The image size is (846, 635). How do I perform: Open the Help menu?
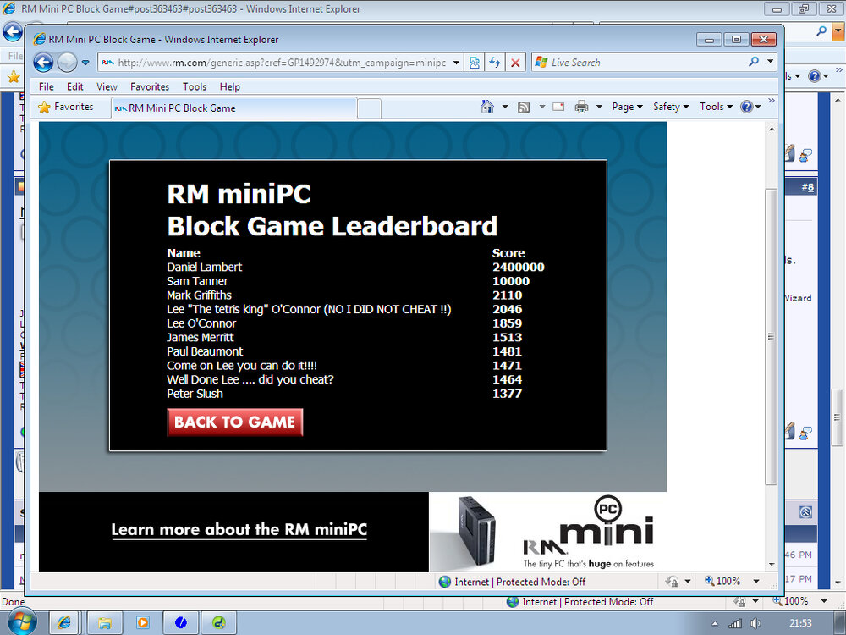tap(230, 86)
